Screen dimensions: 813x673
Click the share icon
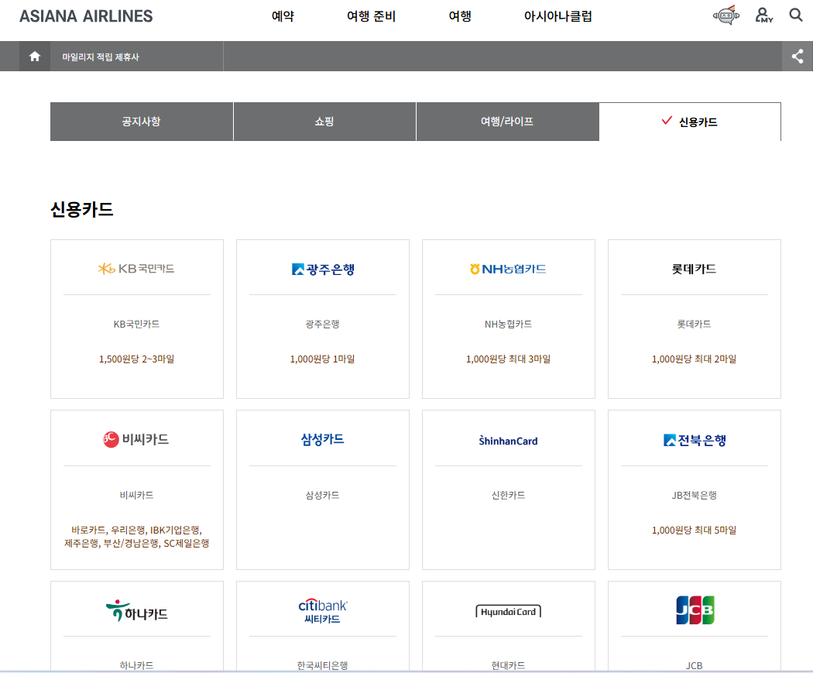798,57
